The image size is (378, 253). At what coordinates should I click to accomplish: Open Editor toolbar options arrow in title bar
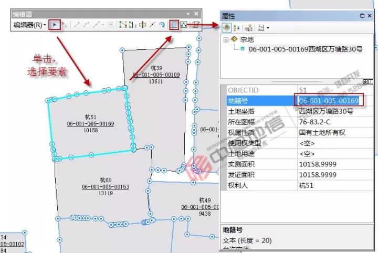[188, 14]
